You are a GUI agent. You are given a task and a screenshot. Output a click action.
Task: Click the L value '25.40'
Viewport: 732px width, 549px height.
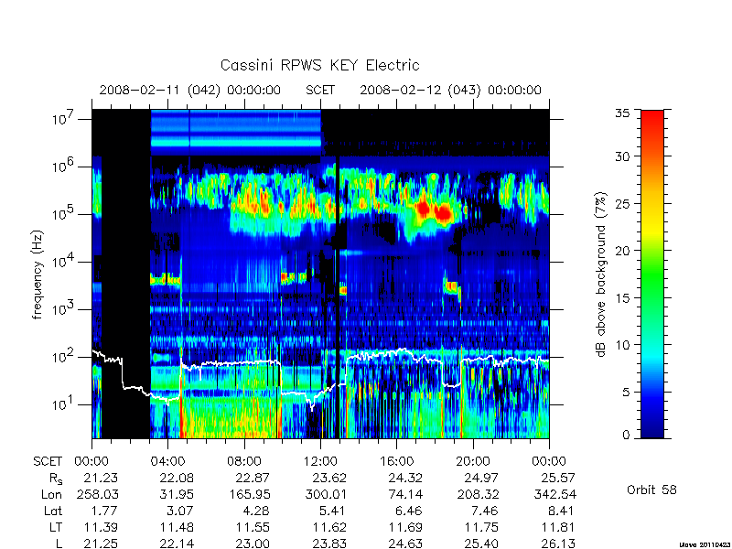click(x=481, y=544)
